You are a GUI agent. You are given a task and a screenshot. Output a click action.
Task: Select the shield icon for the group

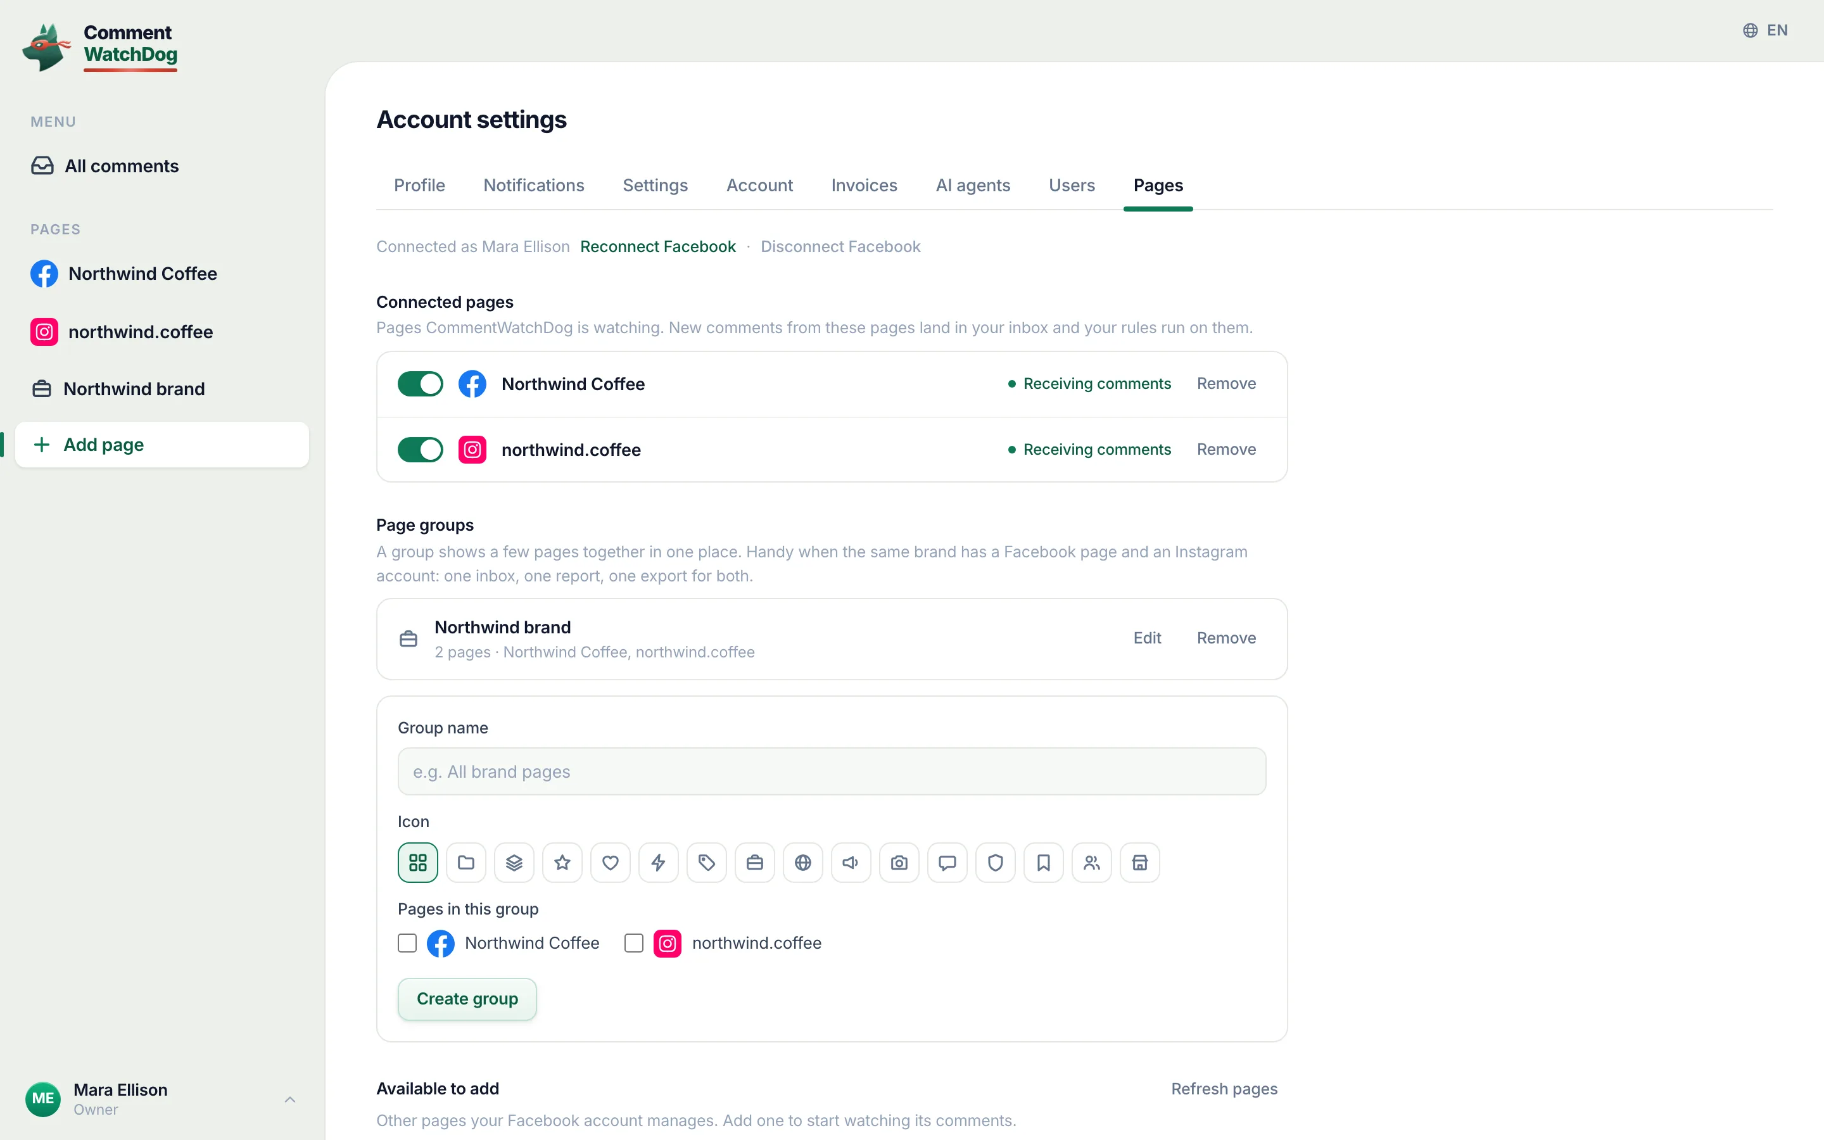click(x=996, y=863)
